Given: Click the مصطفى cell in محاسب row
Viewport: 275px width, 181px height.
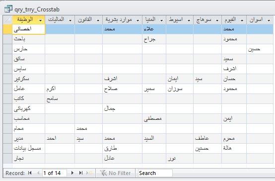Looking at the screenshot, I should point(154,119).
